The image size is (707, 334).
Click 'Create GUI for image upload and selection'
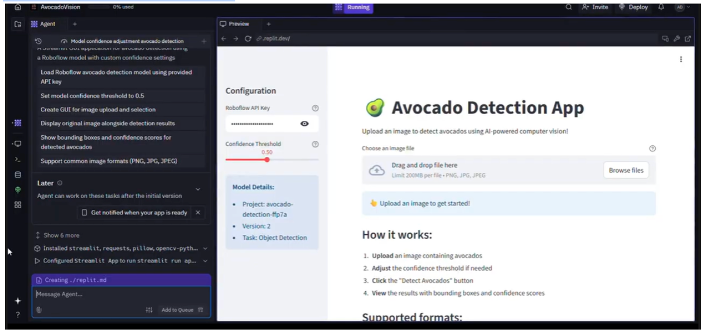coord(122,110)
